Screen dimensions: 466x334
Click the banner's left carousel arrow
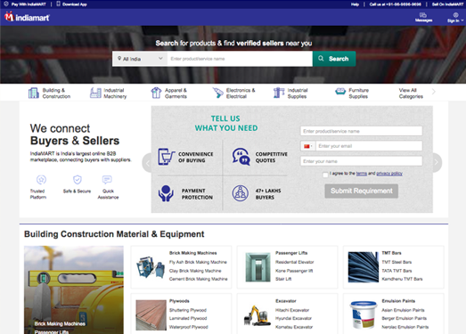[147, 162]
